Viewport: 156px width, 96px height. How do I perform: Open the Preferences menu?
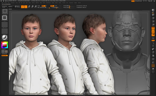48,3
